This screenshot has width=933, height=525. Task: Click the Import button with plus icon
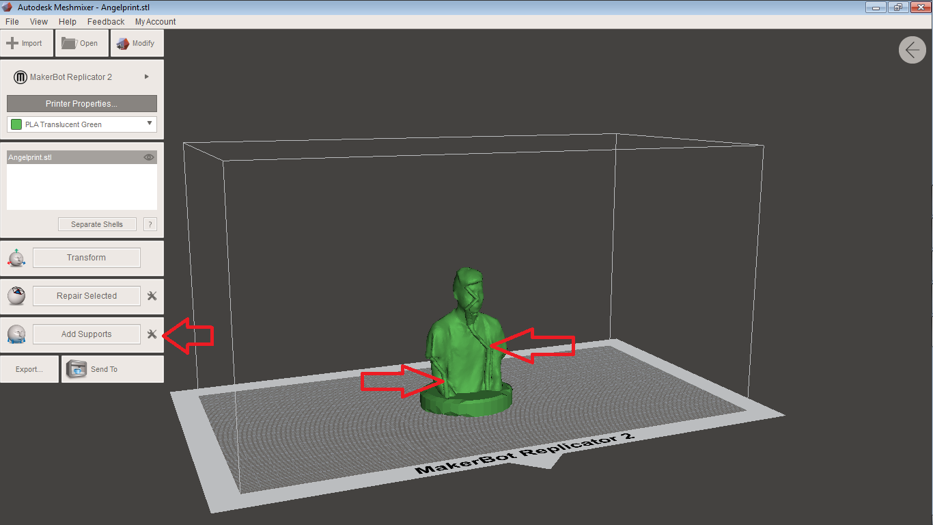(x=27, y=43)
